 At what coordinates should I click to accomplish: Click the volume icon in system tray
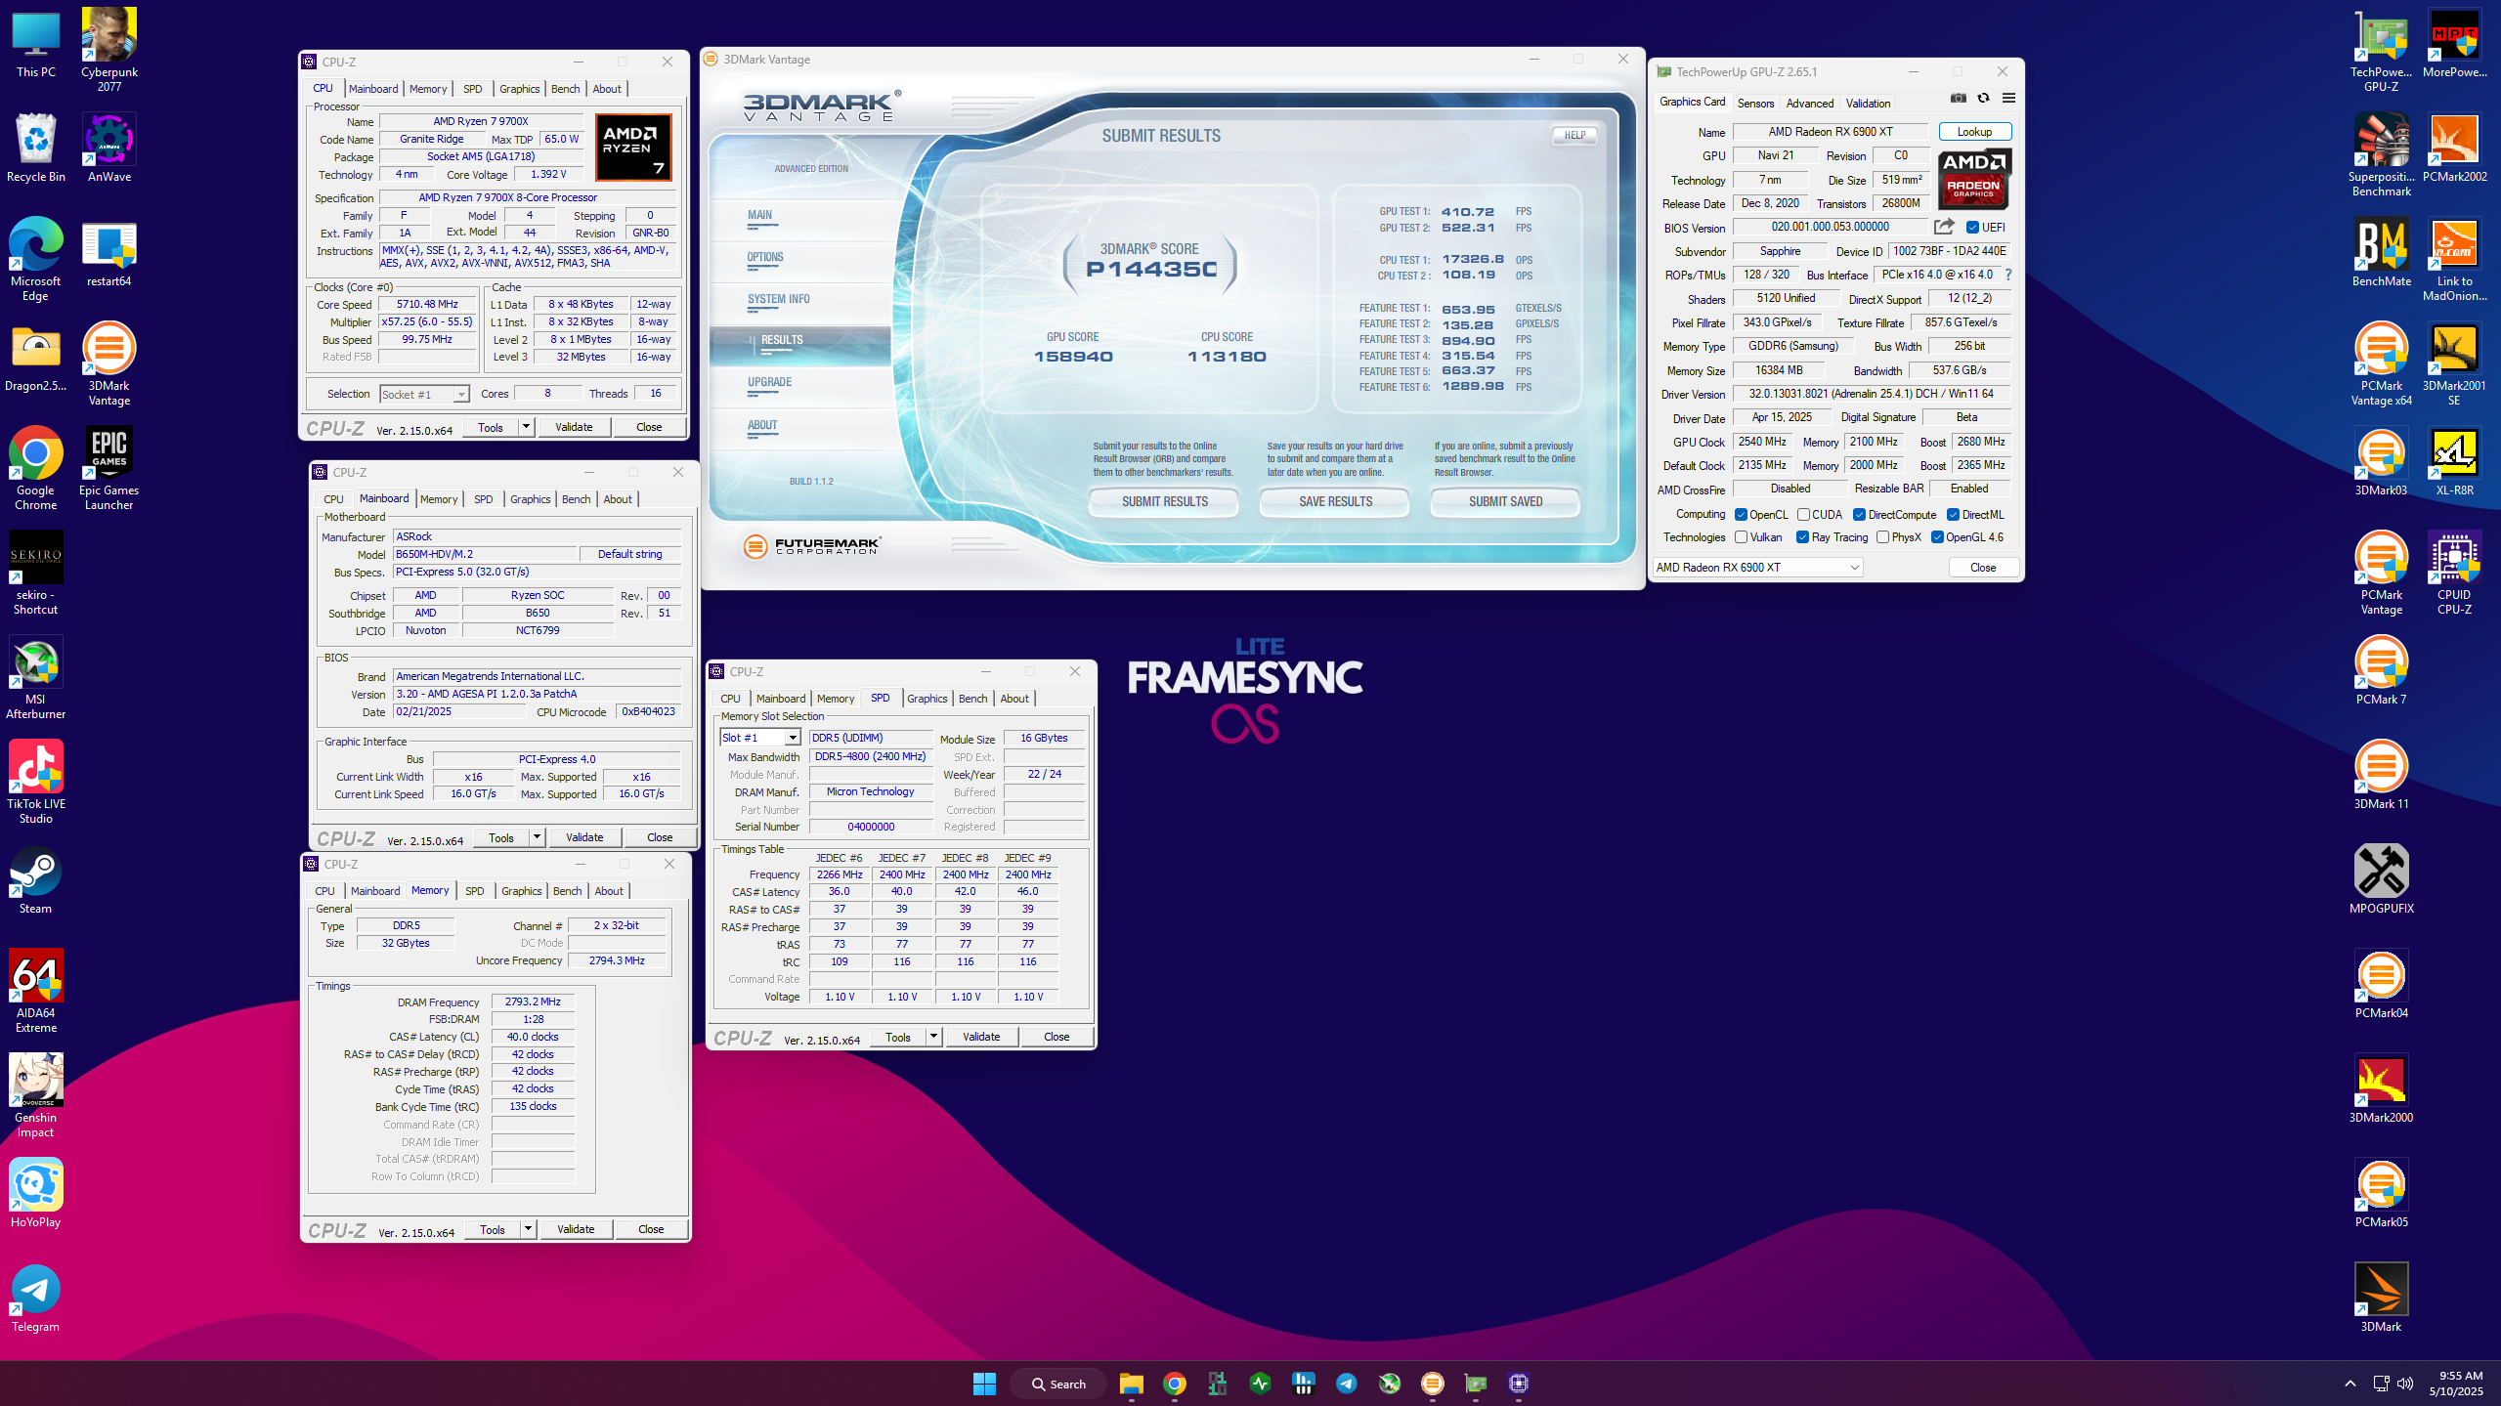(2405, 1384)
